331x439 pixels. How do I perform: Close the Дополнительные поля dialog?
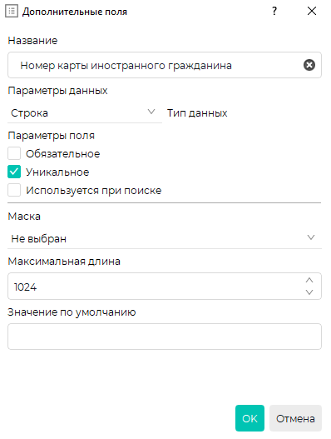click(x=312, y=11)
